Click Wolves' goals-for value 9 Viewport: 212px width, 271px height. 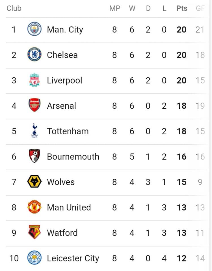coord(200,182)
